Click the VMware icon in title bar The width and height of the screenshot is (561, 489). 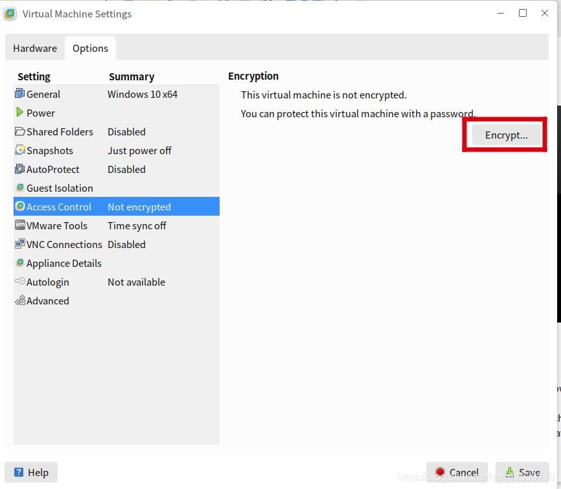pos(10,14)
